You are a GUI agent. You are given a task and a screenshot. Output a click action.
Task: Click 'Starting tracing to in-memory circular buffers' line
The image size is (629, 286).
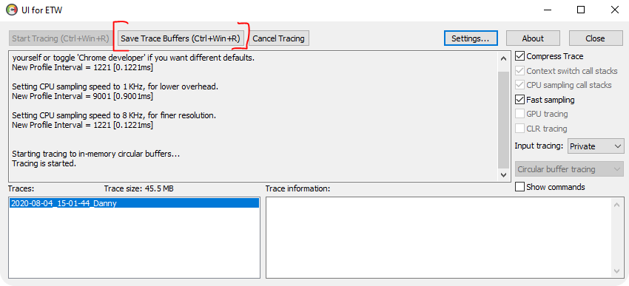pyautogui.click(x=96, y=154)
